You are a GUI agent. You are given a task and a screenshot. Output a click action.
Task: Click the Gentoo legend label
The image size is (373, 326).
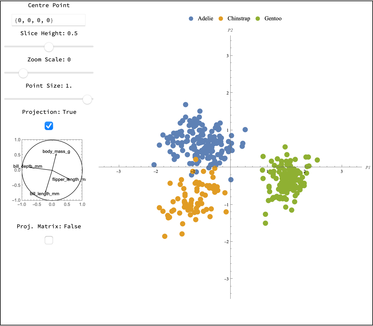[x=273, y=18]
